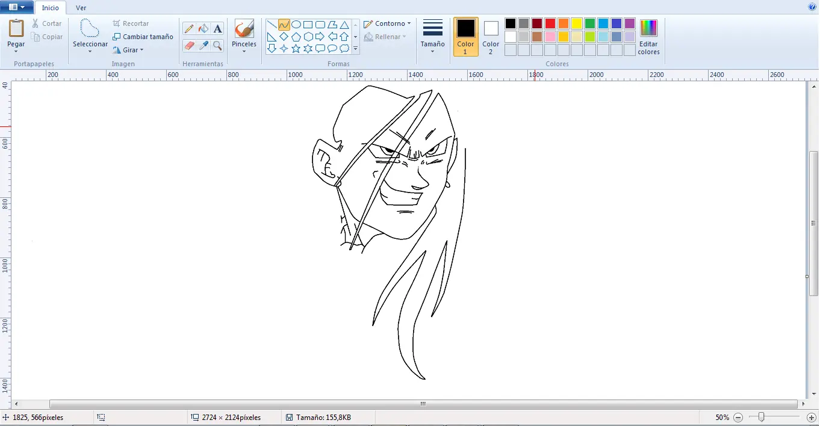Screen dimensions: 820x426
Task: Choose the Down arrow shape
Action: (x=272, y=49)
